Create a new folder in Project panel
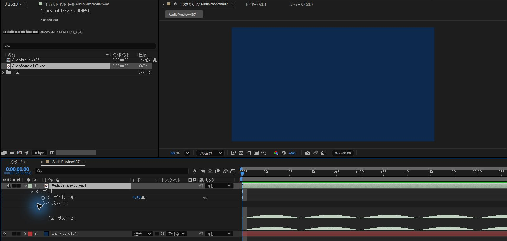 pos(11,153)
